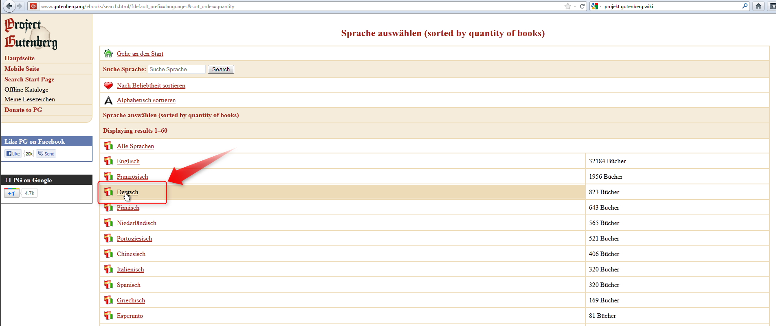Select the Italienisch language link
The image size is (776, 326).
click(130, 269)
